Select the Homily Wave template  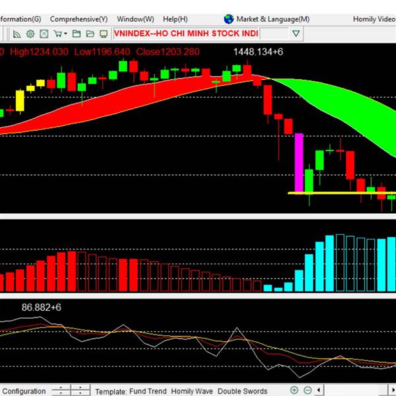pyautogui.click(x=192, y=391)
